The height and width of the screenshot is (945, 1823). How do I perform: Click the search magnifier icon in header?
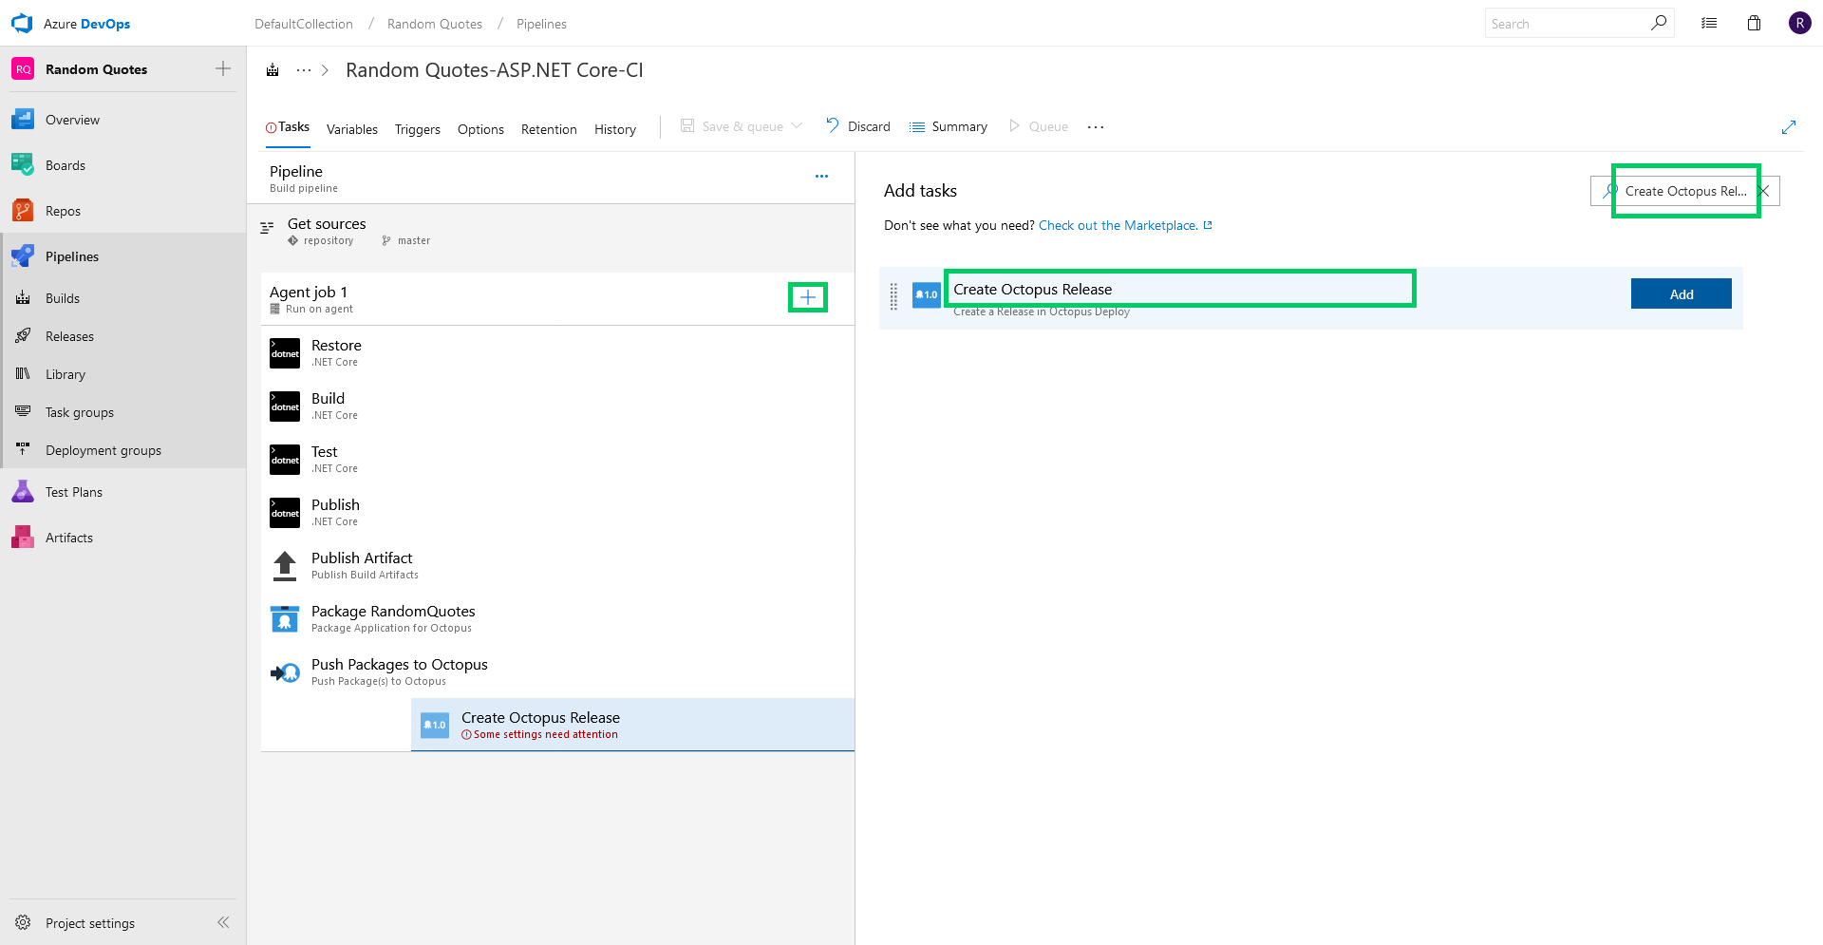pyautogui.click(x=1659, y=23)
